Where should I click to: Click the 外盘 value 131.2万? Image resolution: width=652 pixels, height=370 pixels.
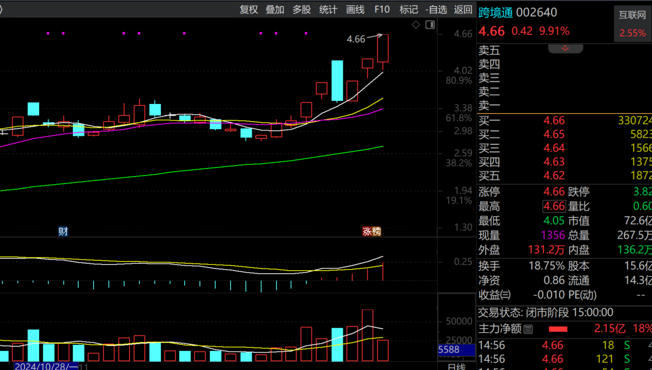(x=546, y=250)
